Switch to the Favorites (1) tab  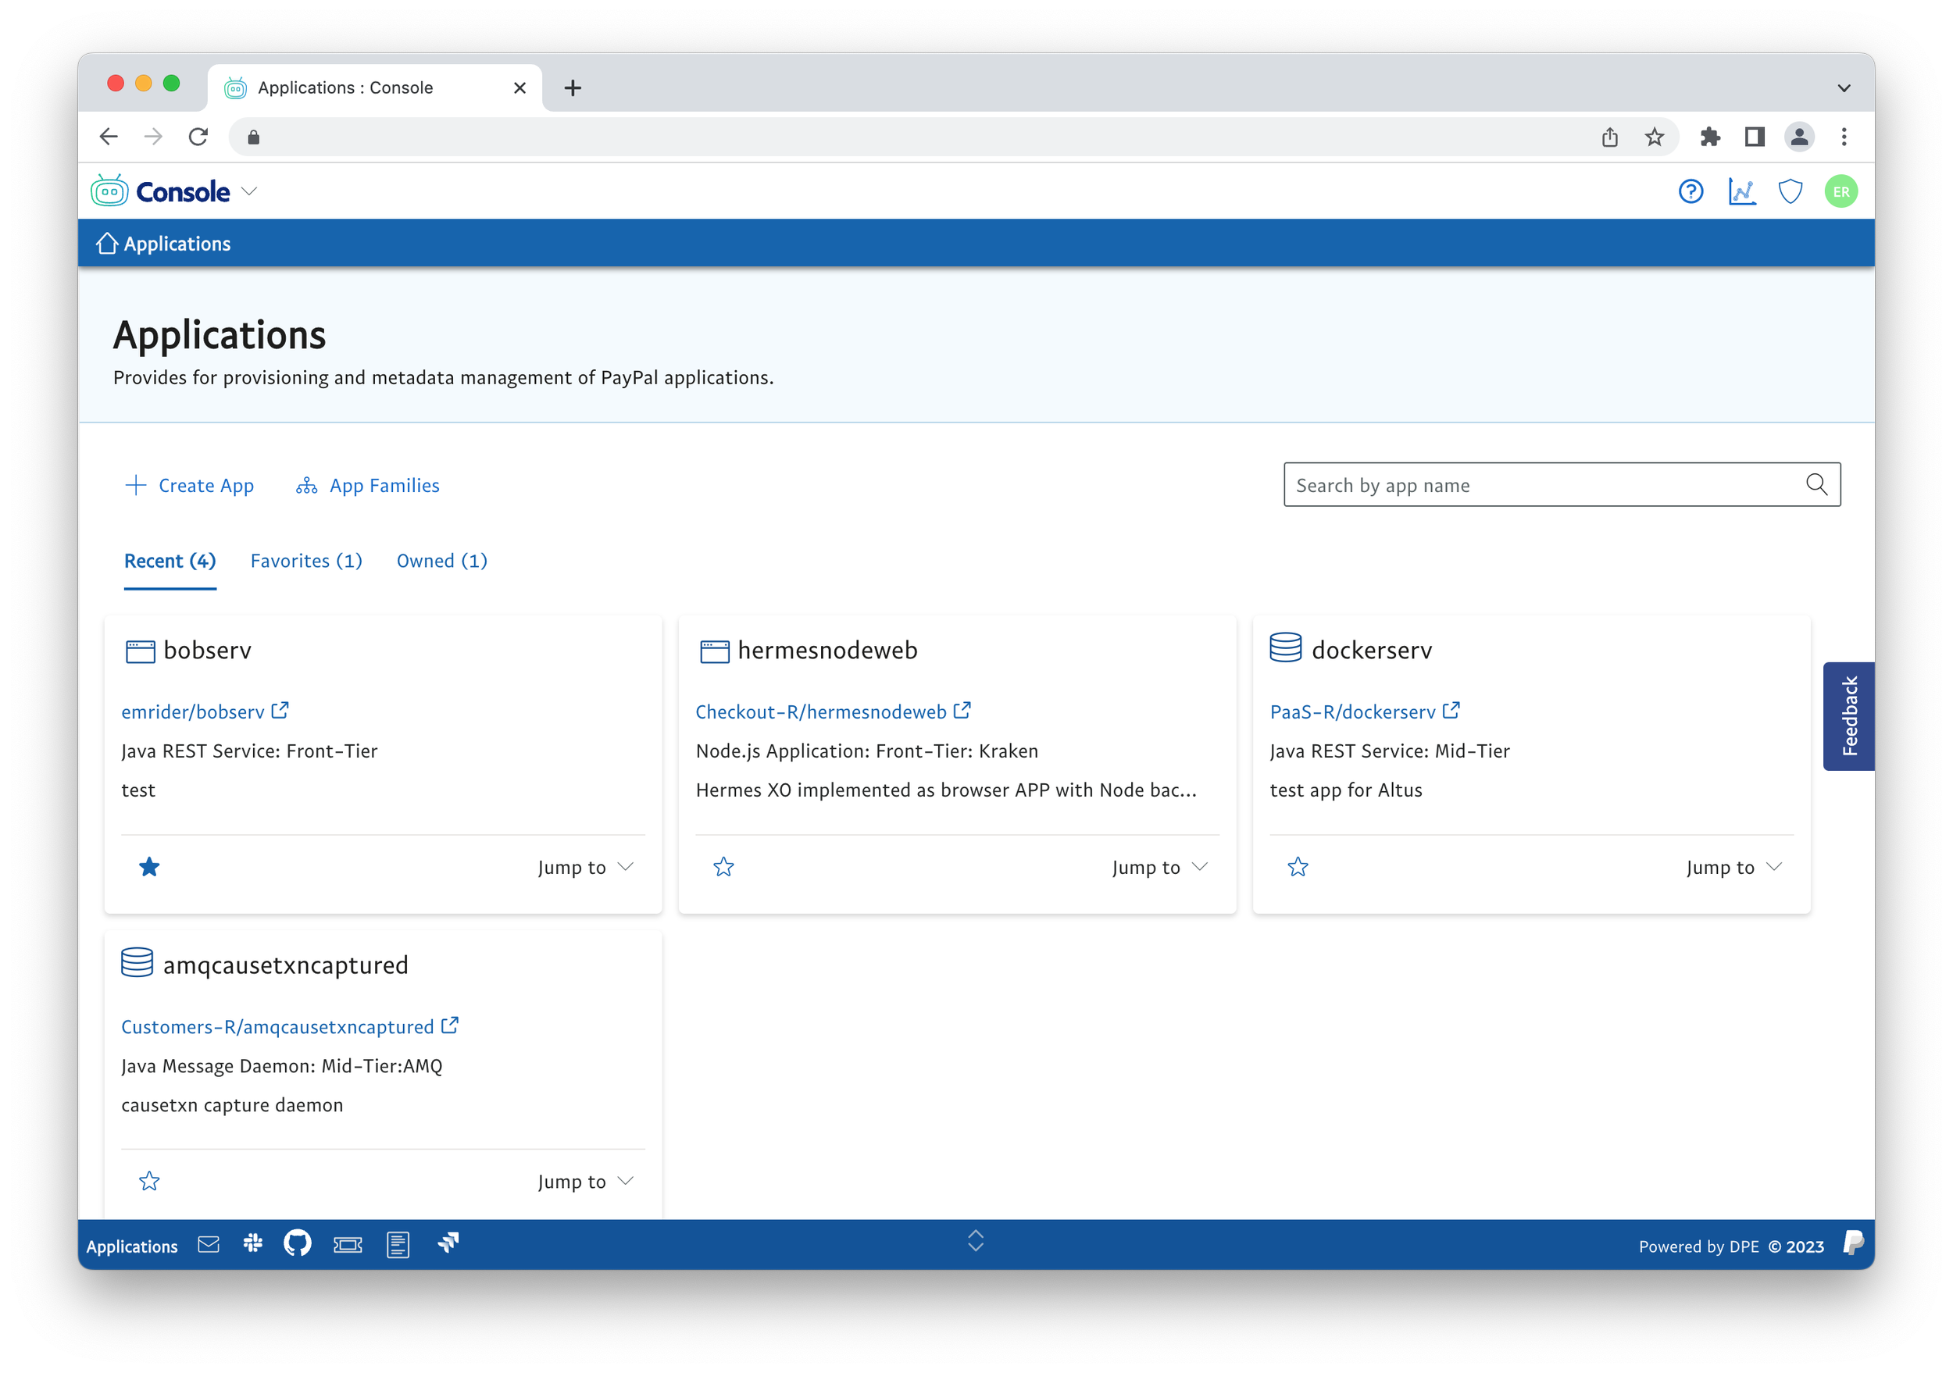point(306,561)
